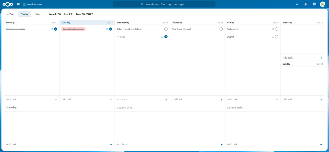Click the plus icon in Saturday's section
This screenshot has height=152, width=329.
[x=321, y=58]
